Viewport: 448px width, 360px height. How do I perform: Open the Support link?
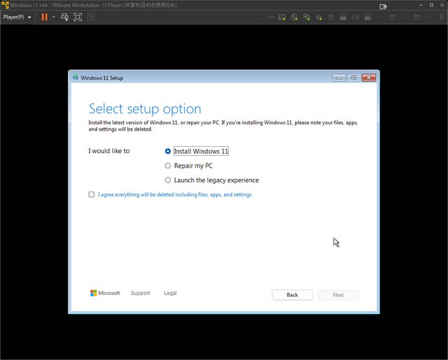(x=140, y=294)
